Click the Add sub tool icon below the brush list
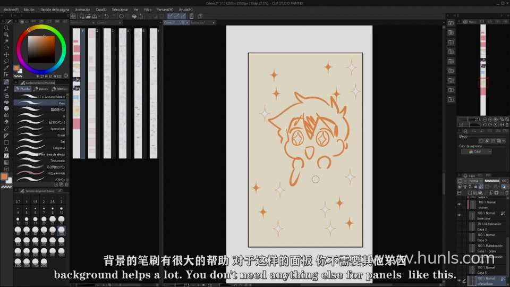510x287 pixels. (57, 184)
